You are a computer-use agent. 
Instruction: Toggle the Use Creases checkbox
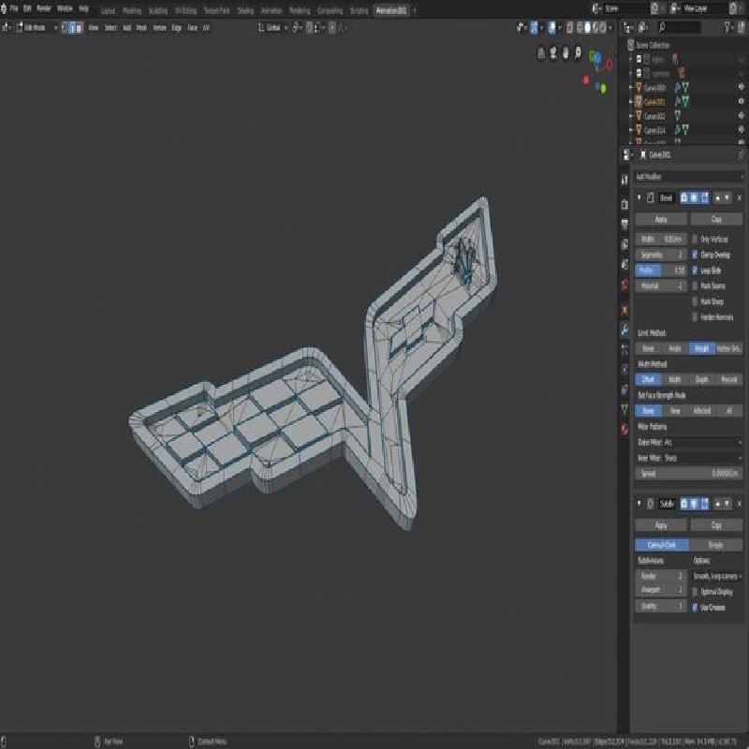(695, 607)
